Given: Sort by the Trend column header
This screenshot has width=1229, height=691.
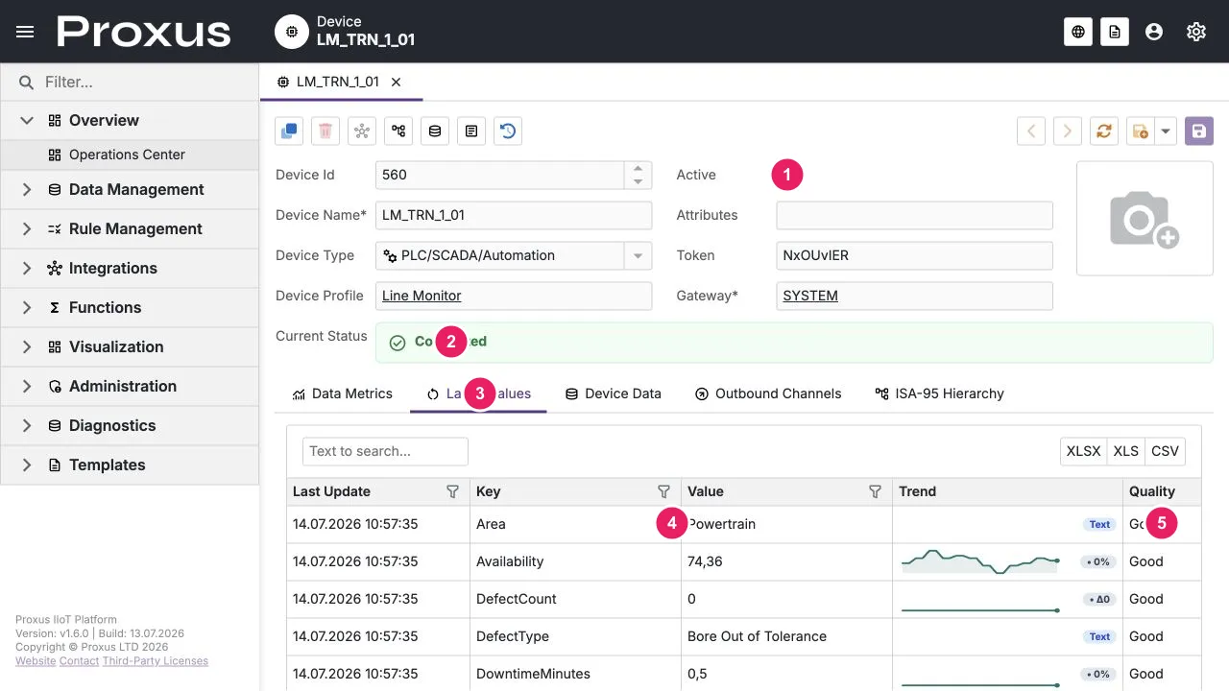Looking at the screenshot, I should click(x=1007, y=491).
